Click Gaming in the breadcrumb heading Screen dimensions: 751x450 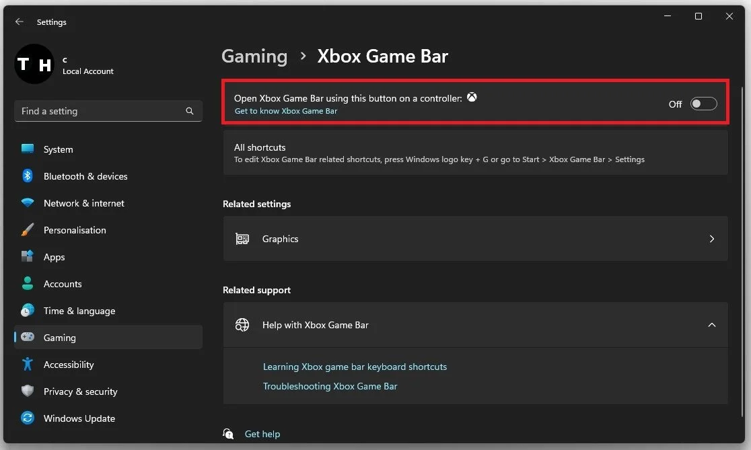click(254, 57)
